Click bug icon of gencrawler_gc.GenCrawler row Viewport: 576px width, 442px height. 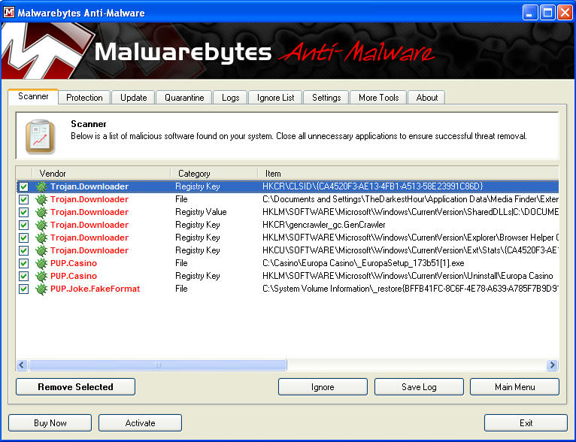[41, 225]
